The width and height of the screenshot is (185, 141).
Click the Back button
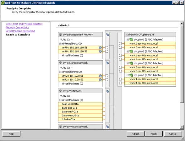(135, 134)
